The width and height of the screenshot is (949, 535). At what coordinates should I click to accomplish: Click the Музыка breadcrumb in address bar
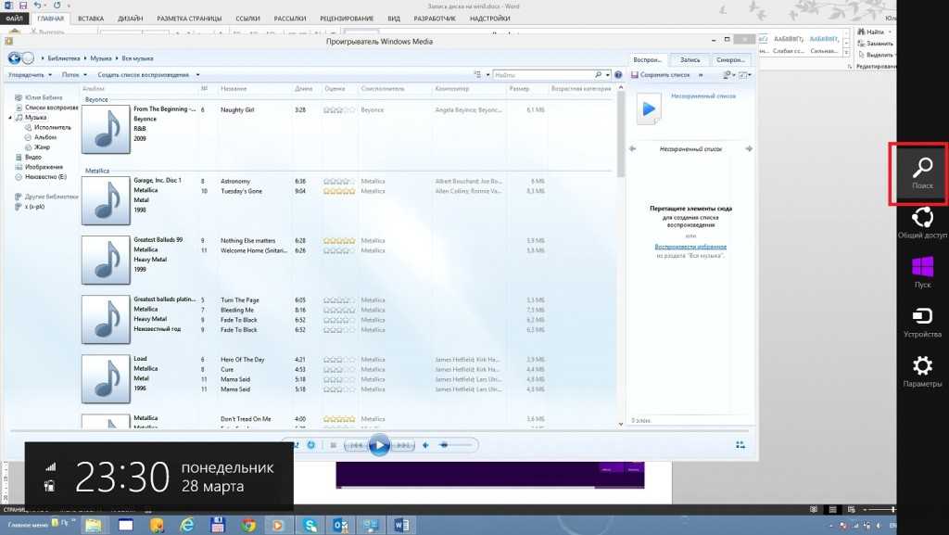tap(100, 58)
